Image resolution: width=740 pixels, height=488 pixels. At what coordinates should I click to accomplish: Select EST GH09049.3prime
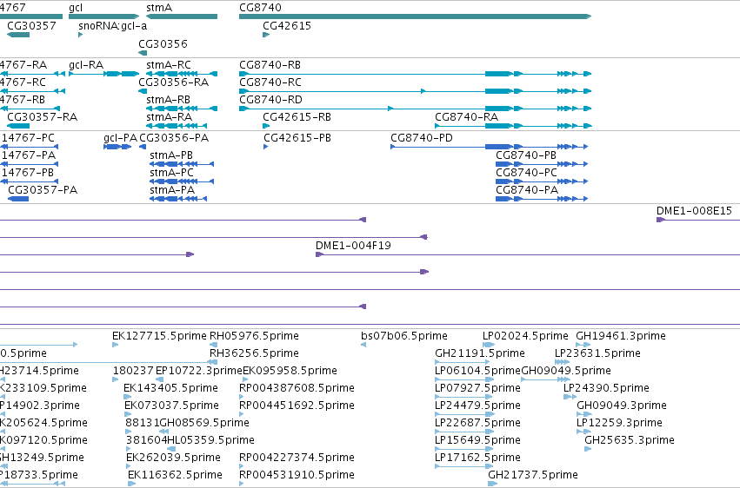point(583,414)
